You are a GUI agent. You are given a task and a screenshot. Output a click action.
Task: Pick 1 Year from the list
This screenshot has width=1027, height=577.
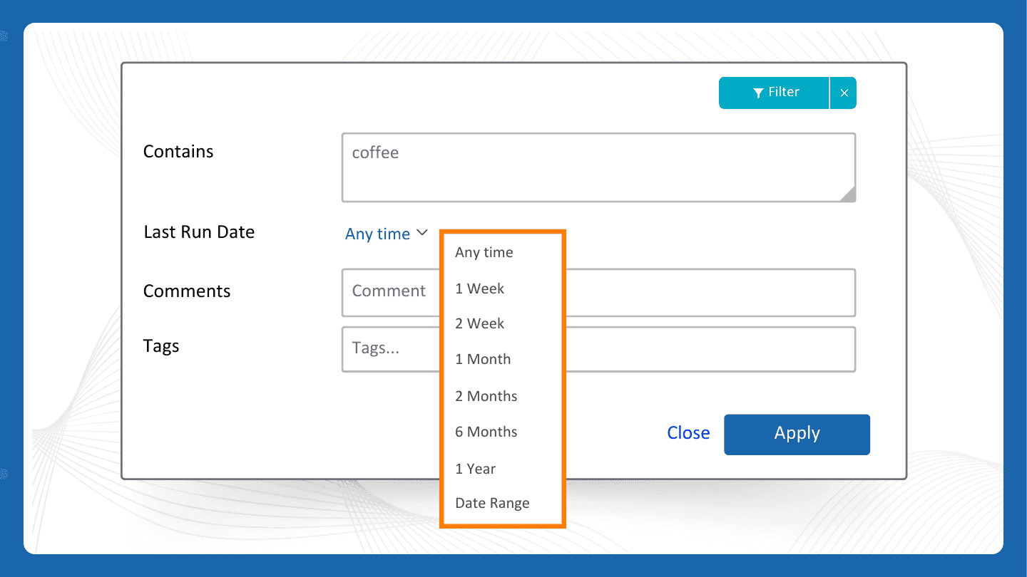[x=475, y=469]
